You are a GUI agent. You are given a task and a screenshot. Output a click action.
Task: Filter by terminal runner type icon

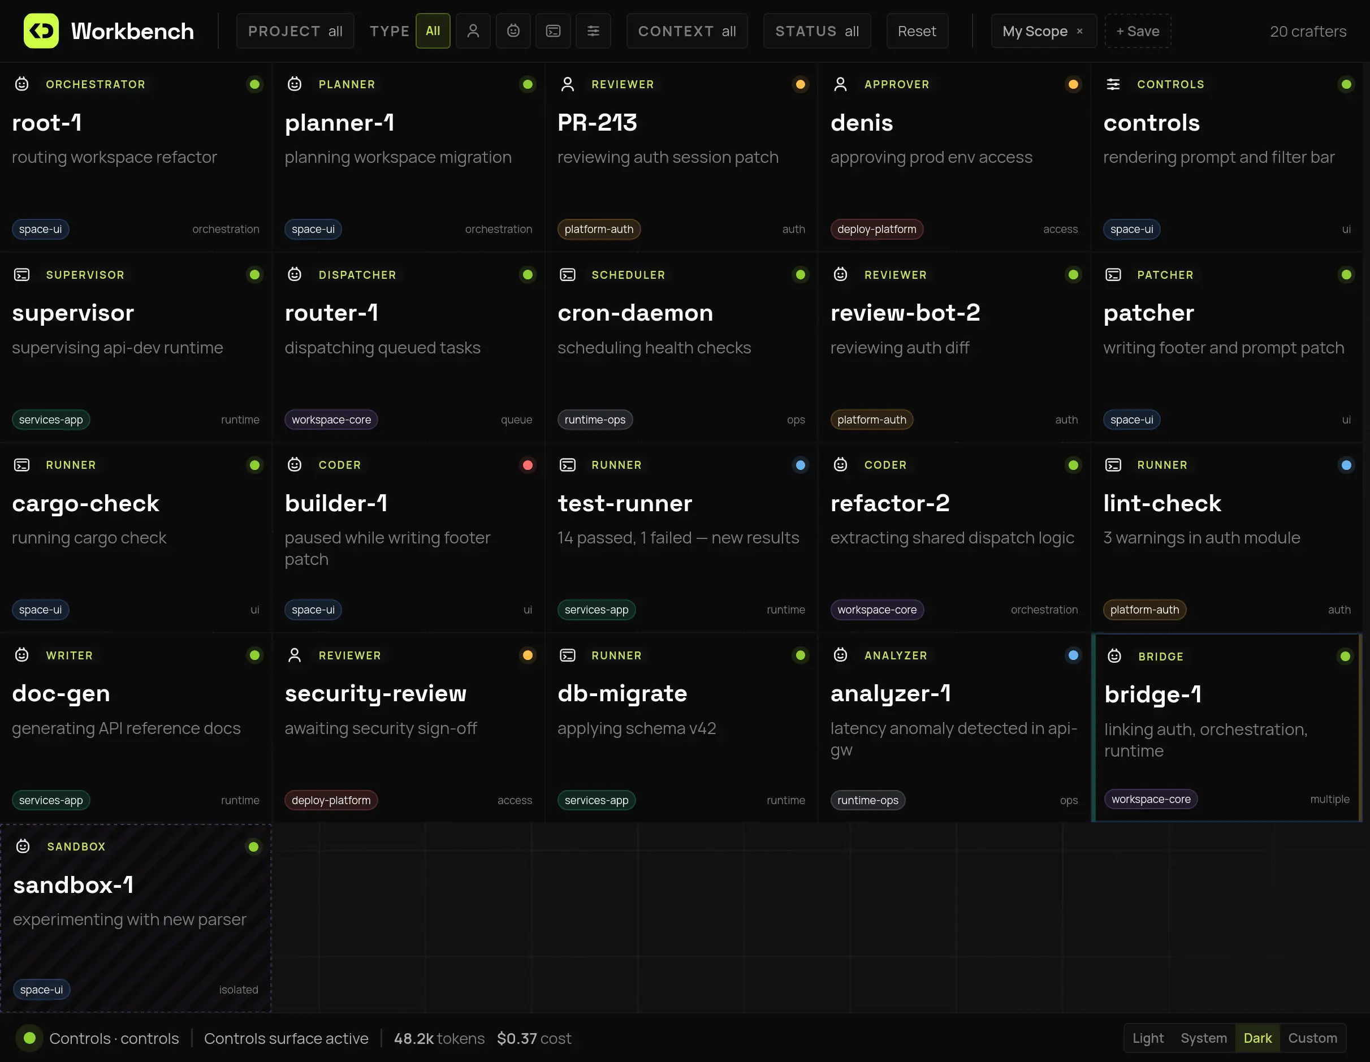click(x=552, y=31)
